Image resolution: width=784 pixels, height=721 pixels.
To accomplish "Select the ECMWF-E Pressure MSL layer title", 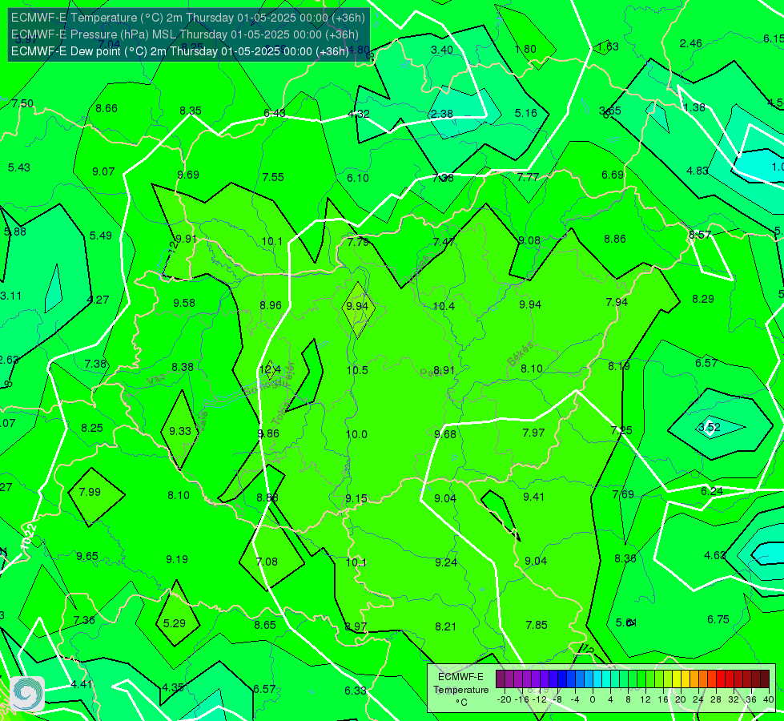I will [184, 34].
